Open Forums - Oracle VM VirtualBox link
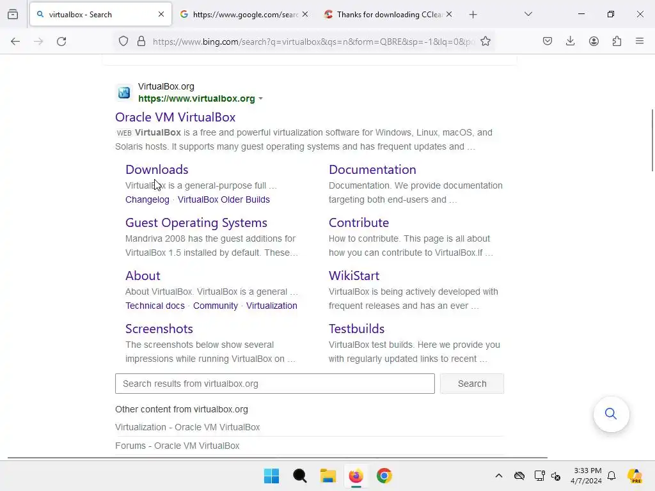The width and height of the screenshot is (655, 491). pos(177,446)
